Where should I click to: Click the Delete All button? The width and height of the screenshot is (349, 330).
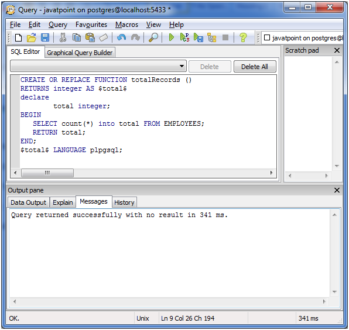point(255,67)
